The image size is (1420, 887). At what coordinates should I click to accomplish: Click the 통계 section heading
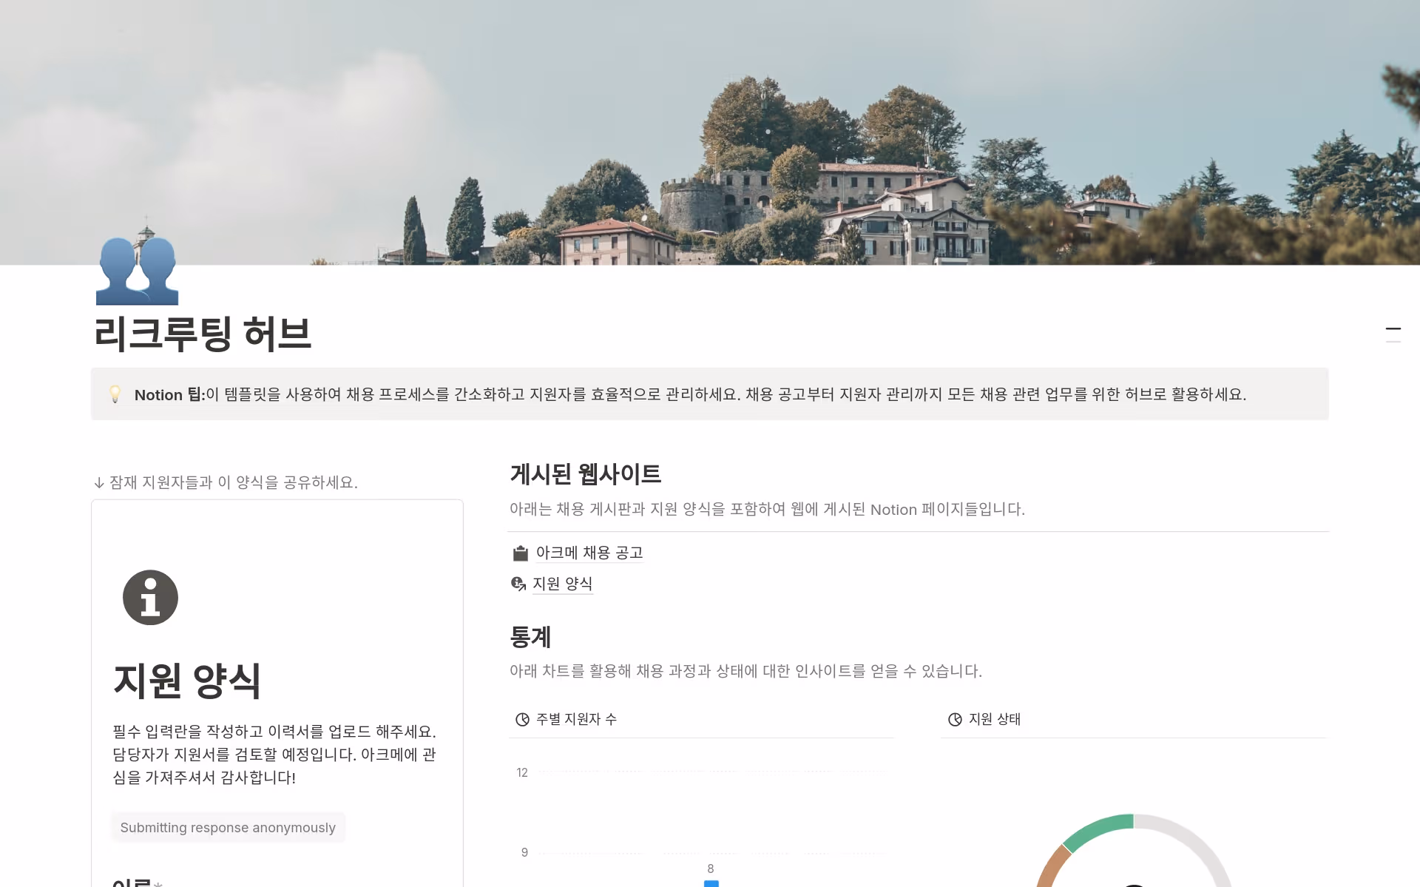530,637
